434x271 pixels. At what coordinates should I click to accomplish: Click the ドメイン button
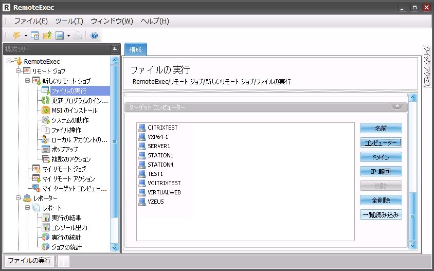coord(381,157)
